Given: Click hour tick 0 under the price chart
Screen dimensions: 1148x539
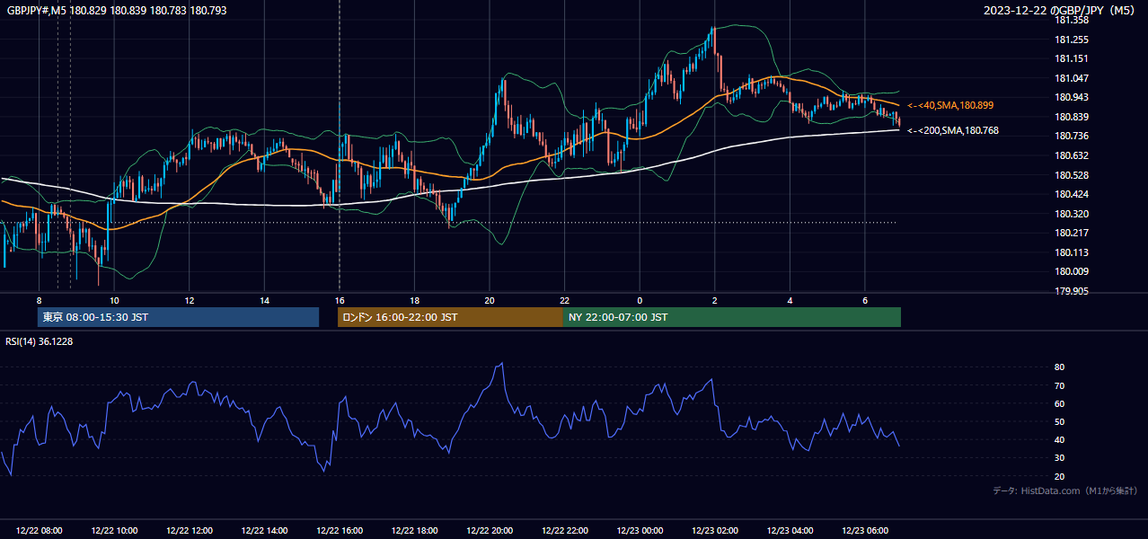Looking at the screenshot, I should [x=640, y=300].
